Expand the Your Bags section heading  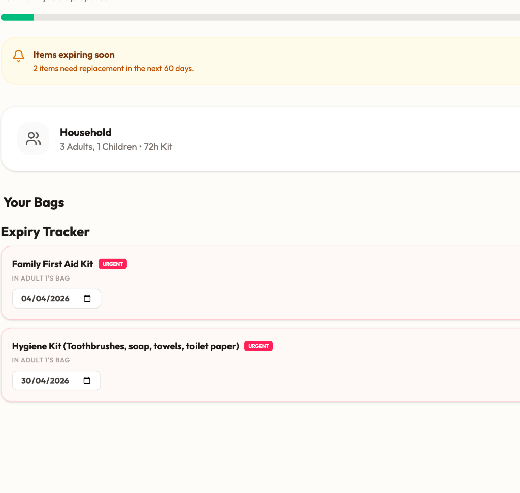[x=34, y=202]
